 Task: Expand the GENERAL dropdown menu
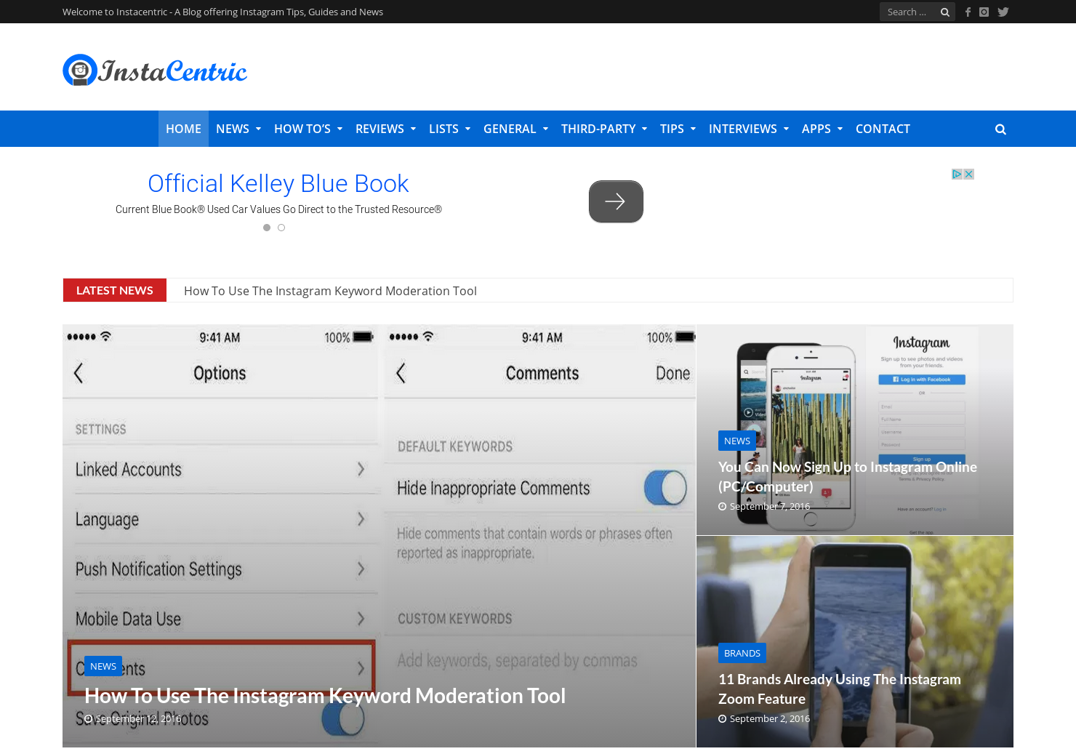click(x=515, y=129)
